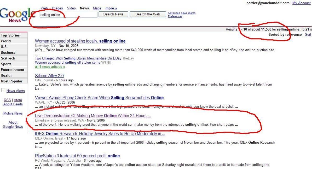Select the News tab

click(x=84, y=8)
